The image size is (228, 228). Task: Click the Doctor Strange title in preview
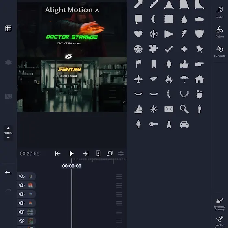click(72, 37)
